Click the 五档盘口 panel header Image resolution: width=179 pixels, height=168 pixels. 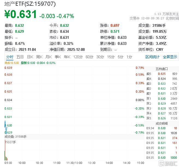[x=162, y=69]
